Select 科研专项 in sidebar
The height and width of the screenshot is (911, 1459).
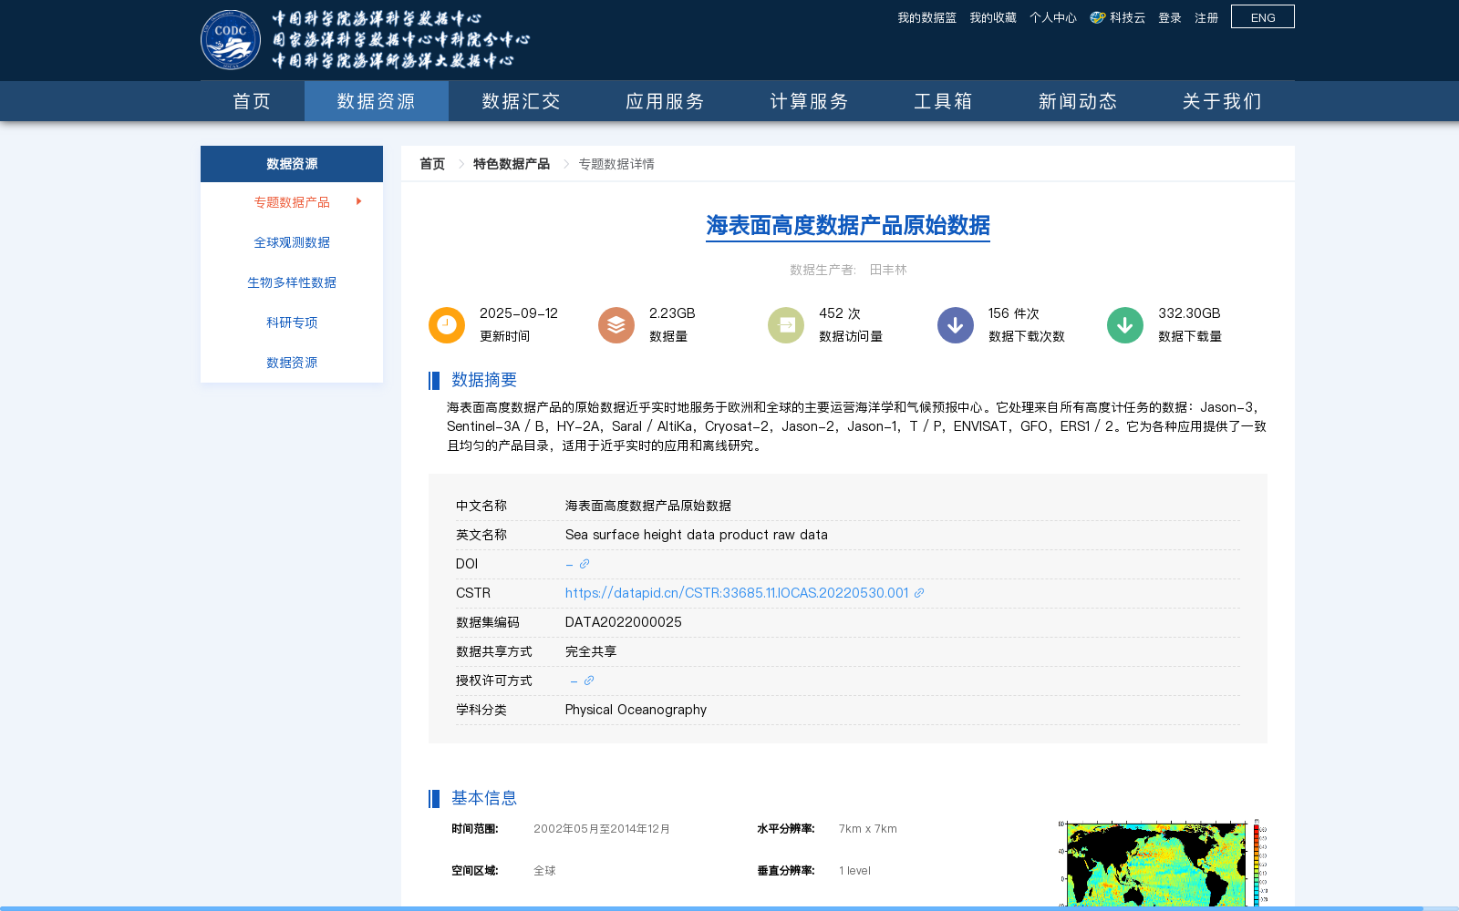point(292,322)
